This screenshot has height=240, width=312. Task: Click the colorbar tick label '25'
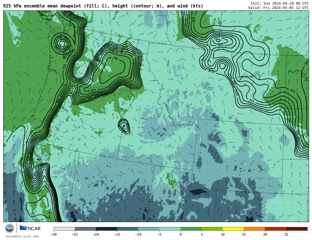(x=286, y=235)
